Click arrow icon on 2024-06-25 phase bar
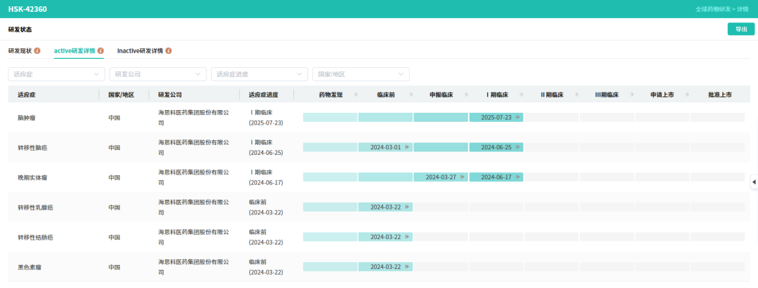 [x=518, y=147]
